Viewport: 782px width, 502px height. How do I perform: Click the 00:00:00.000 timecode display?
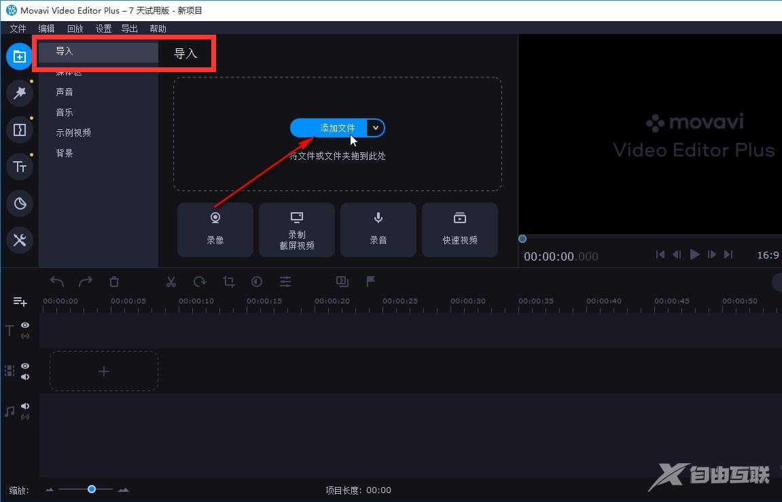point(561,256)
